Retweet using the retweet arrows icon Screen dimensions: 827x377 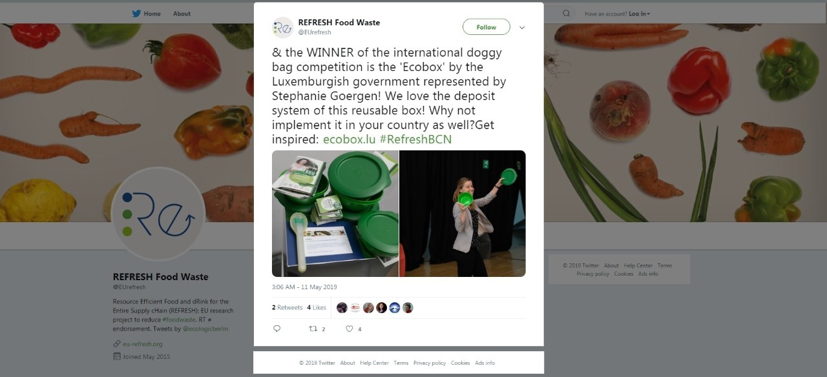[313, 329]
